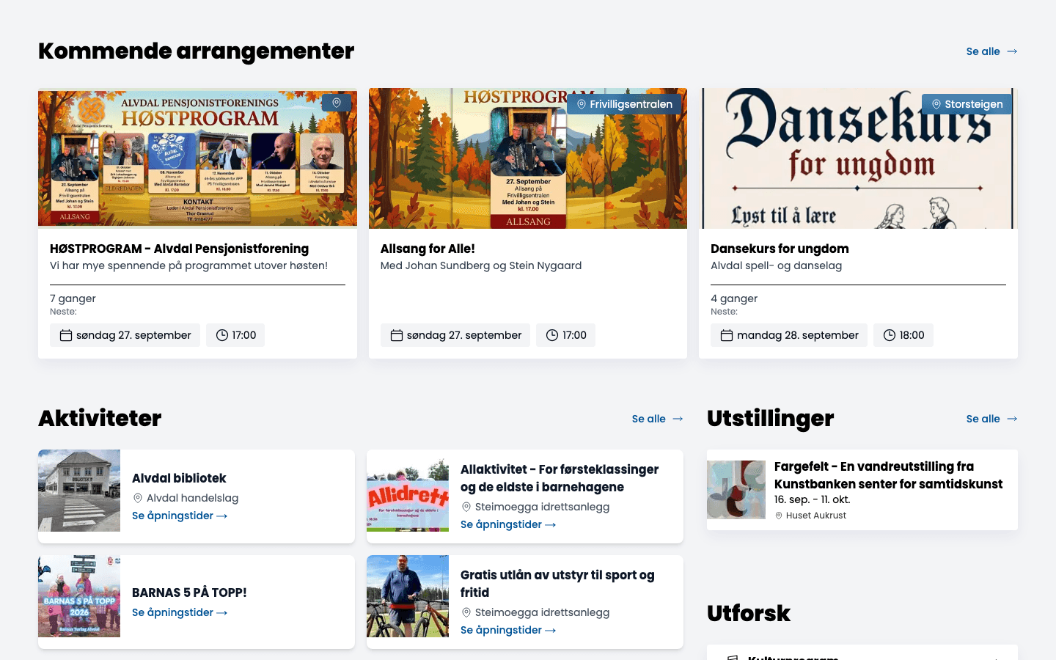Viewport: 1056px width, 660px height.
Task: Click the text '4 ganger'
Action: [734, 298]
